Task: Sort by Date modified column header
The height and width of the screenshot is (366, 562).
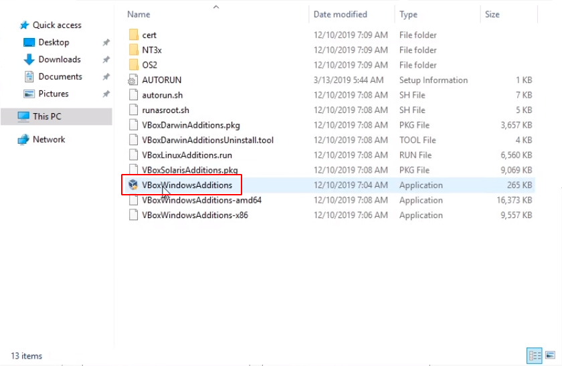Action: click(x=340, y=14)
